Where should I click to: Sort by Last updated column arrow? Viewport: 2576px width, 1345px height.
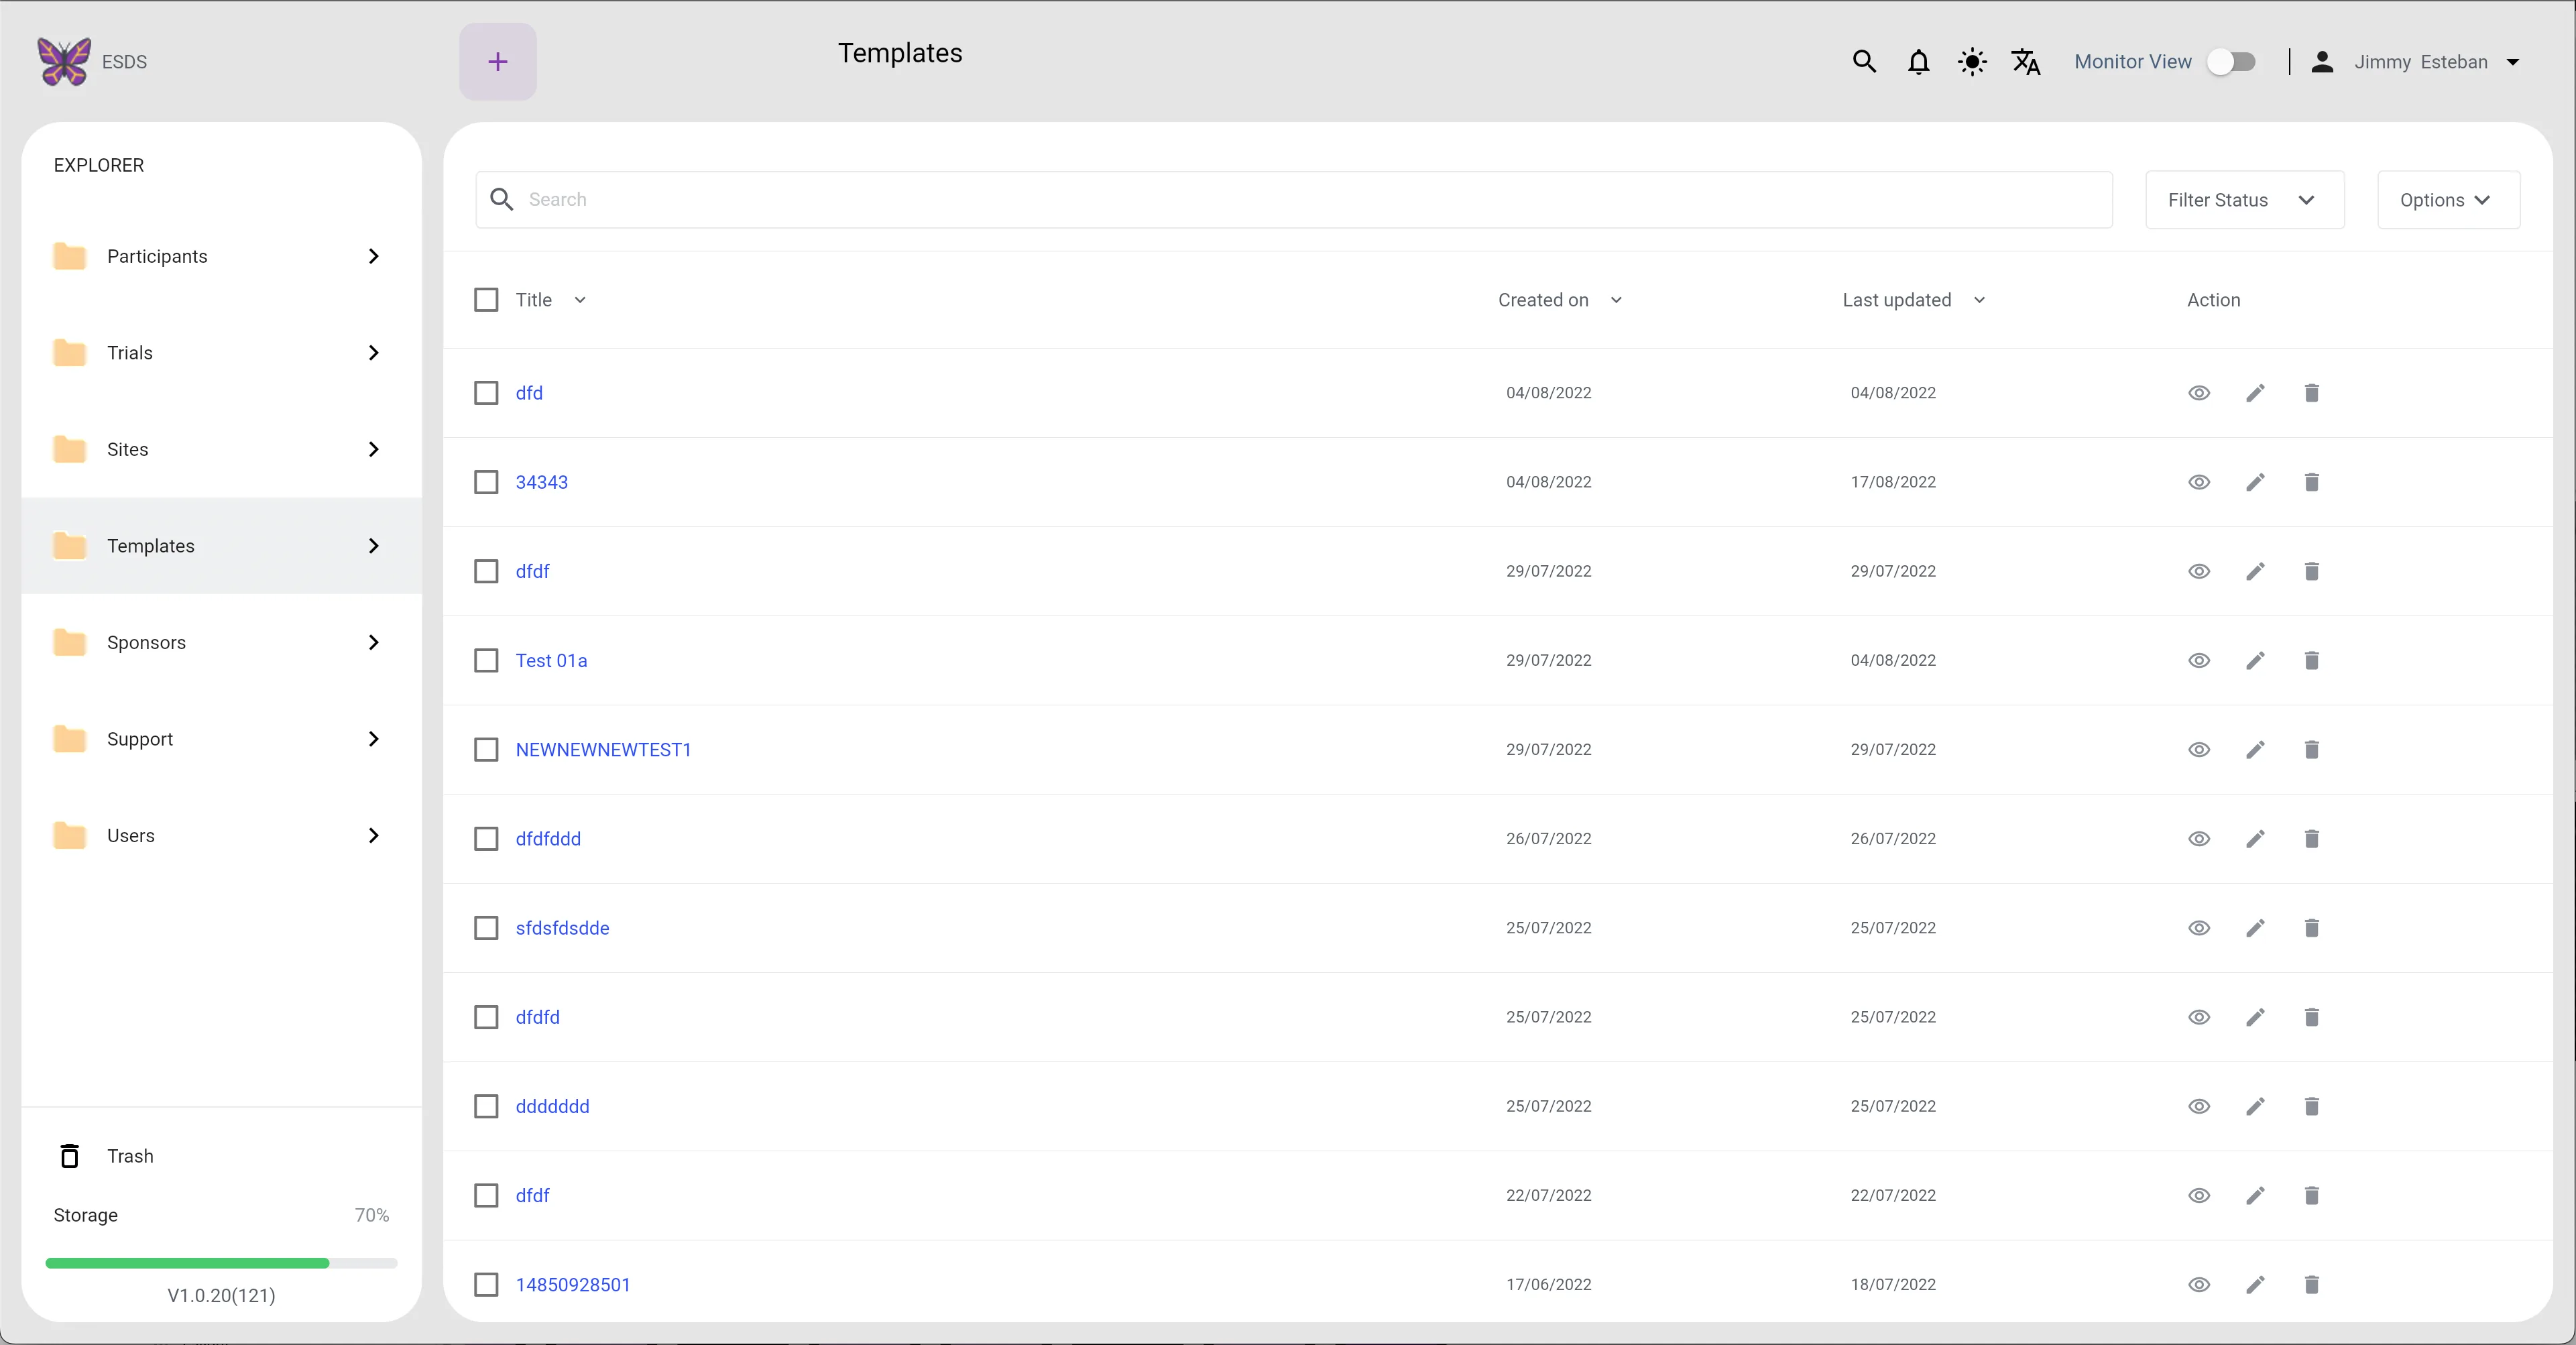[1979, 300]
